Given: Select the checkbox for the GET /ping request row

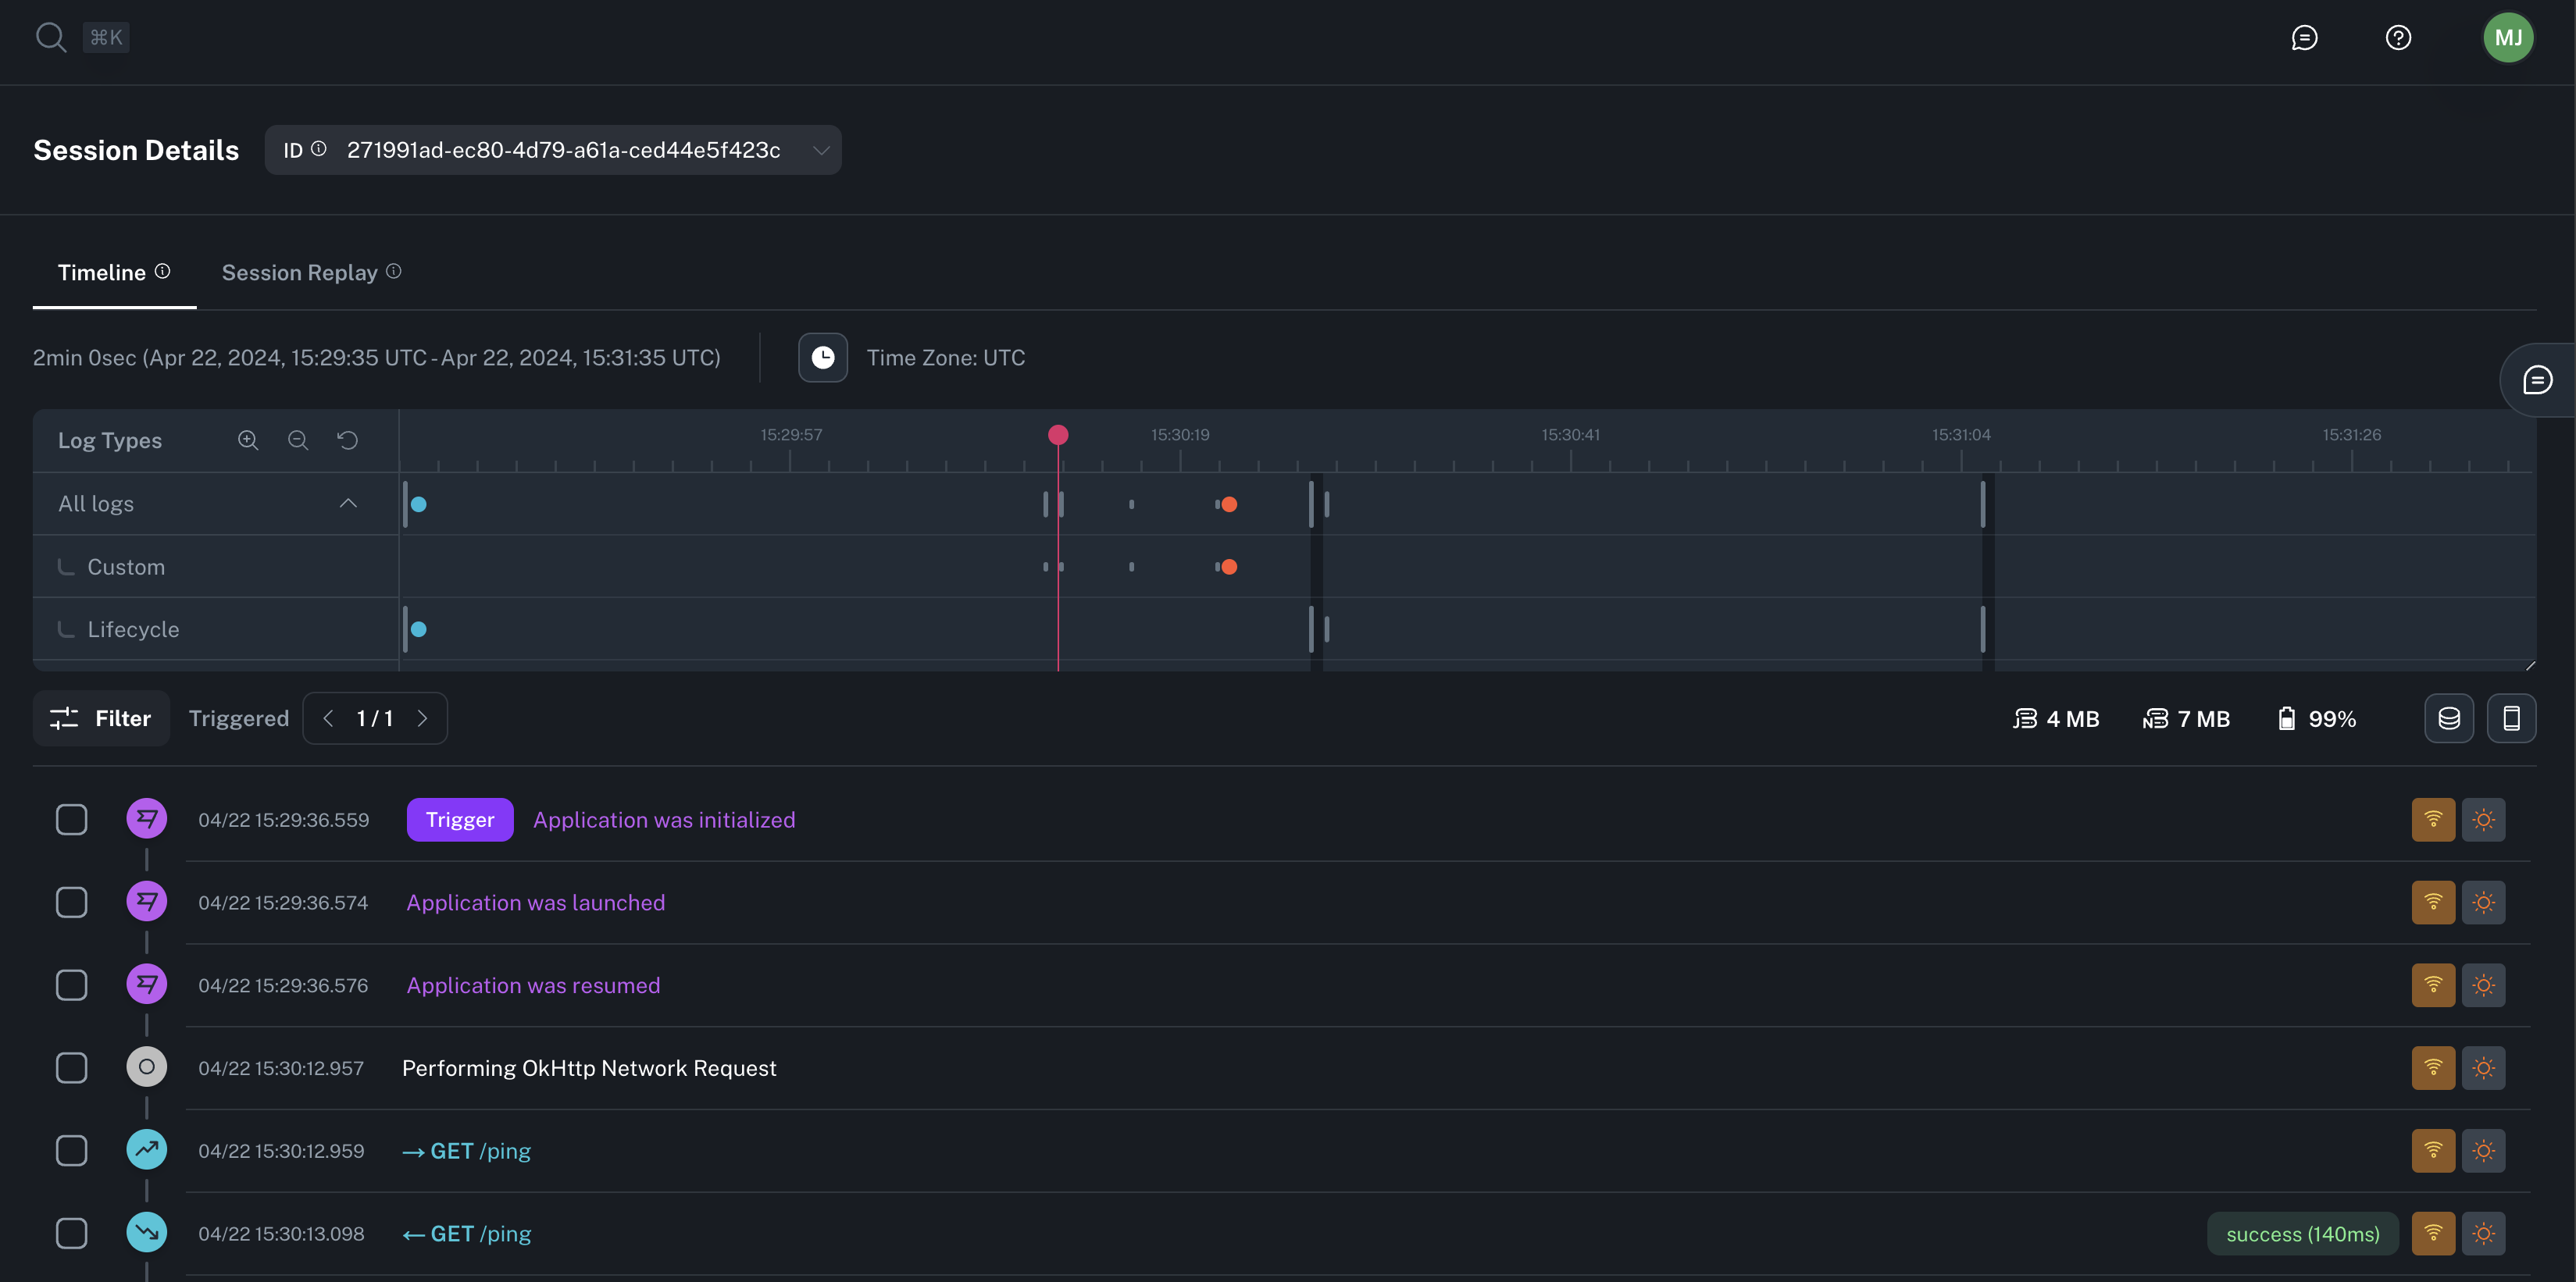Looking at the screenshot, I should pyautogui.click(x=71, y=1150).
